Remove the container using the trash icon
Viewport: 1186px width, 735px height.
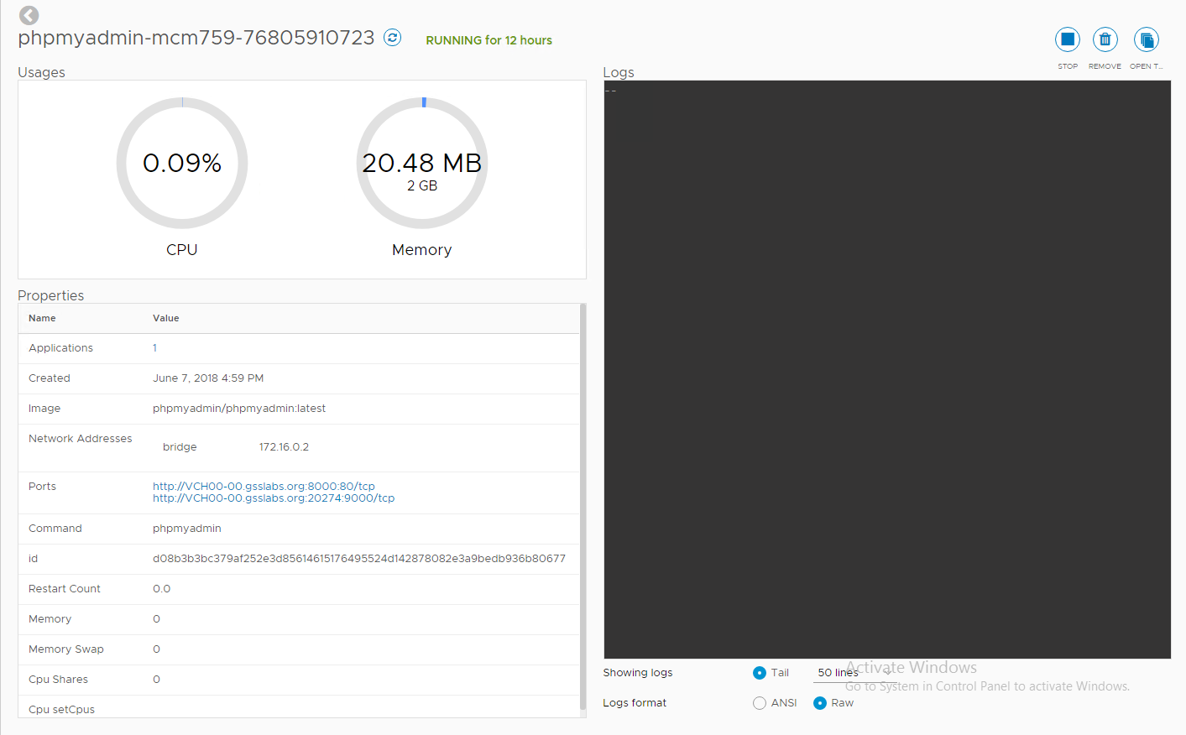(x=1105, y=39)
